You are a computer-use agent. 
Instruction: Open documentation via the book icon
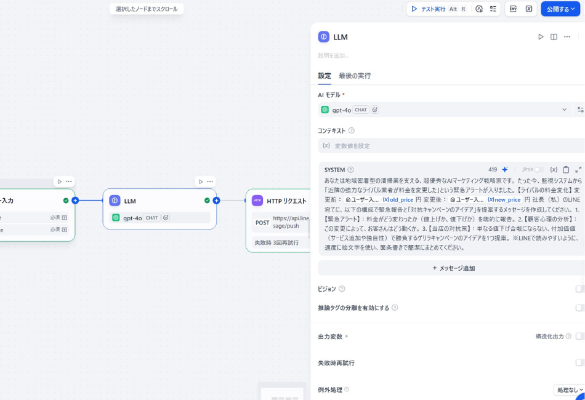553,37
